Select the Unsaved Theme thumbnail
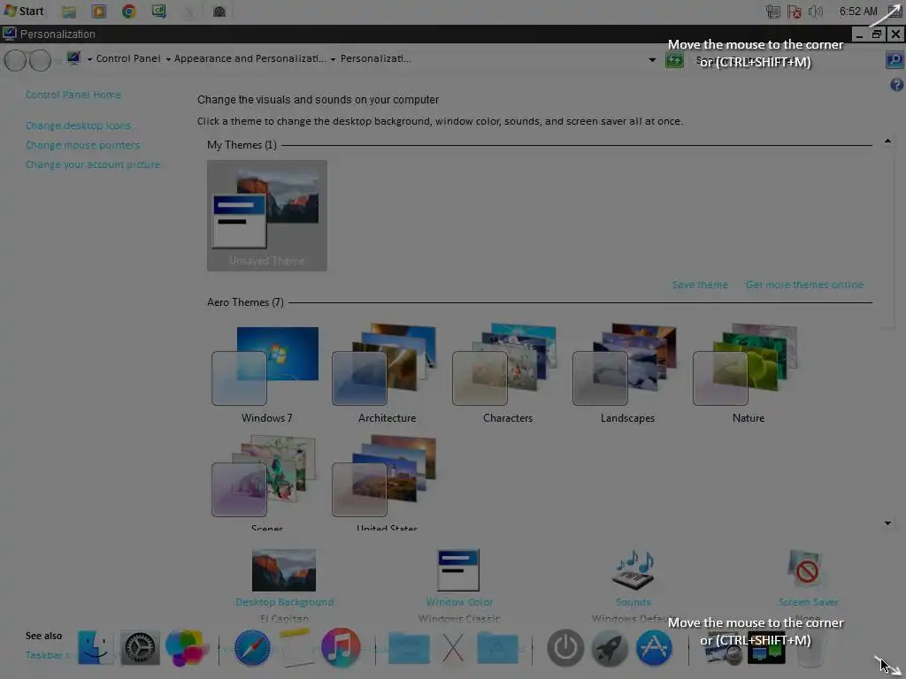 (267, 216)
